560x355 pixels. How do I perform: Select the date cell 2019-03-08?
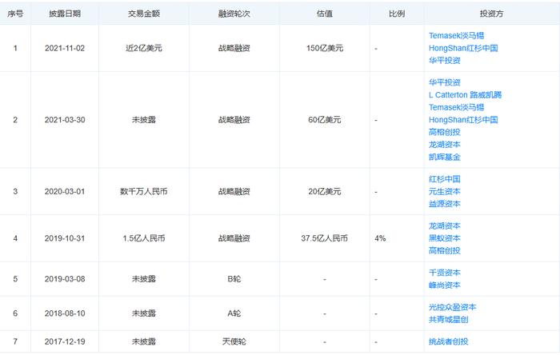pyautogui.click(x=65, y=279)
